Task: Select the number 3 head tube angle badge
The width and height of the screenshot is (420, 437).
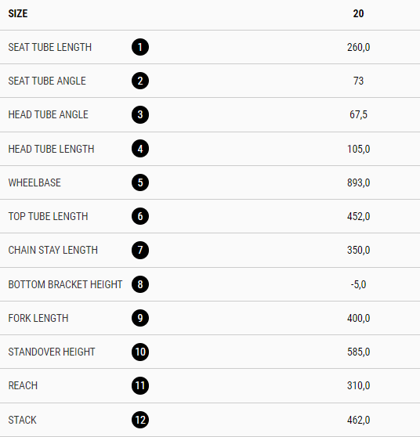Action: (140, 114)
